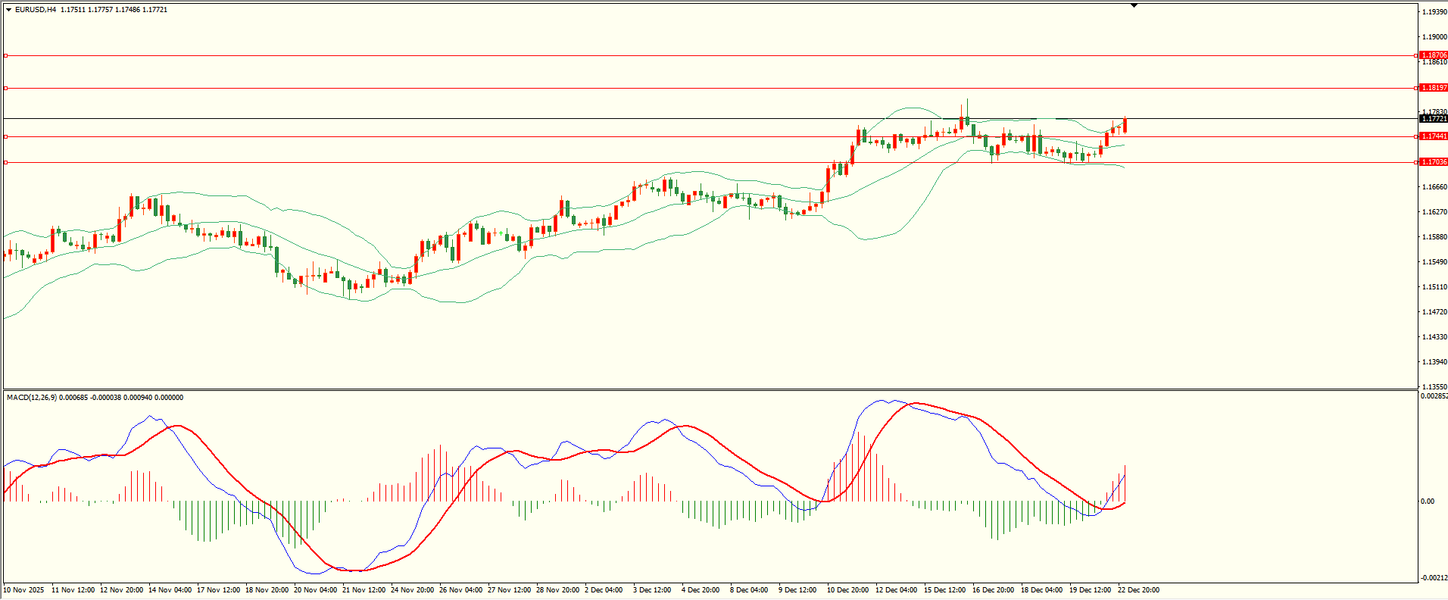Click the 10 Dec 20:00 time label
Screen dimensions: 1448x600
[x=847, y=589]
